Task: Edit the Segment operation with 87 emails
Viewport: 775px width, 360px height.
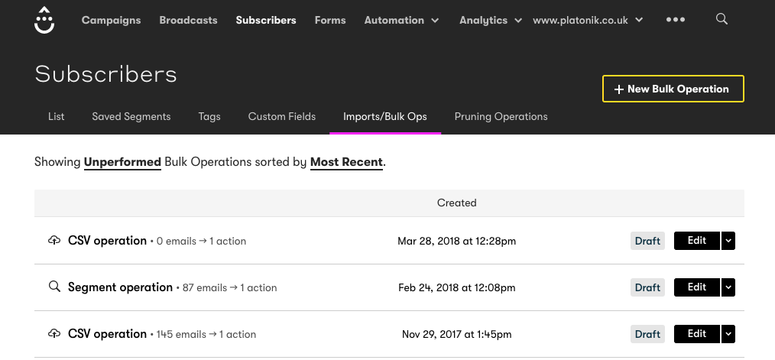Action: coord(696,287)
